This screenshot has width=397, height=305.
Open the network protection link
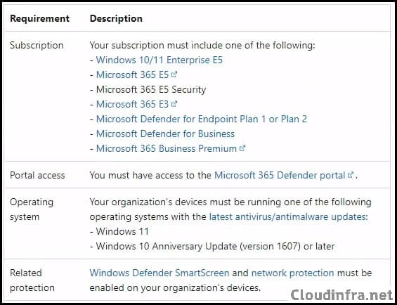pos(292,273)
